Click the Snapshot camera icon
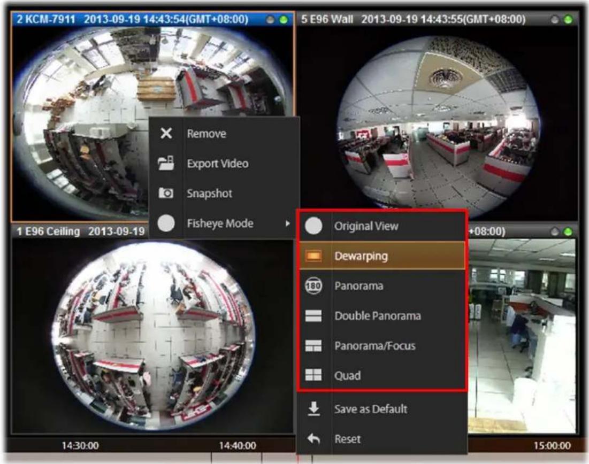Image resolution: width=589 pixels, height=464 pixels. tap(166, 193)
